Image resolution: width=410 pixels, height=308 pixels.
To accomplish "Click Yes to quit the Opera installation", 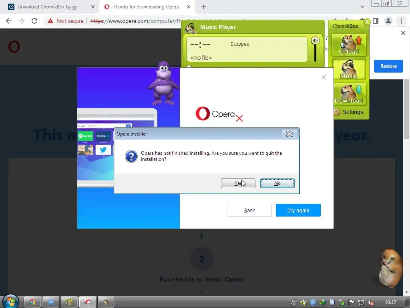I will point(238,183).
